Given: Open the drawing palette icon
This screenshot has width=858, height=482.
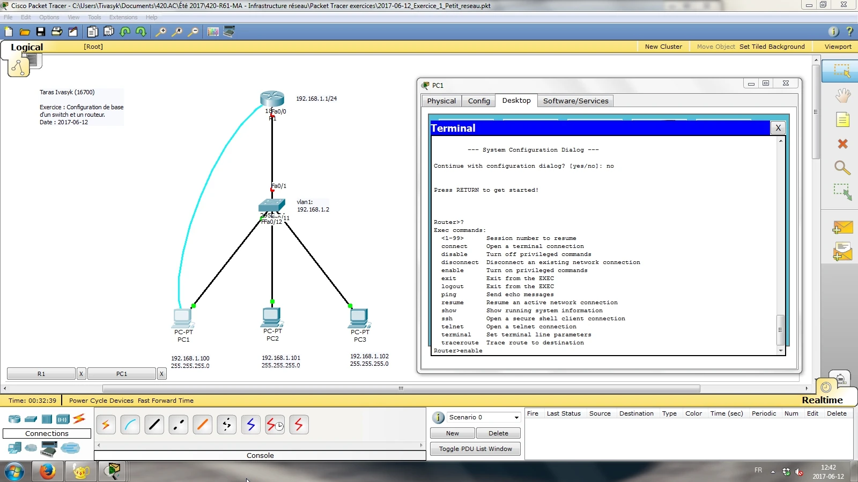Looking at the screenshot, I should [x=213, y=32].
